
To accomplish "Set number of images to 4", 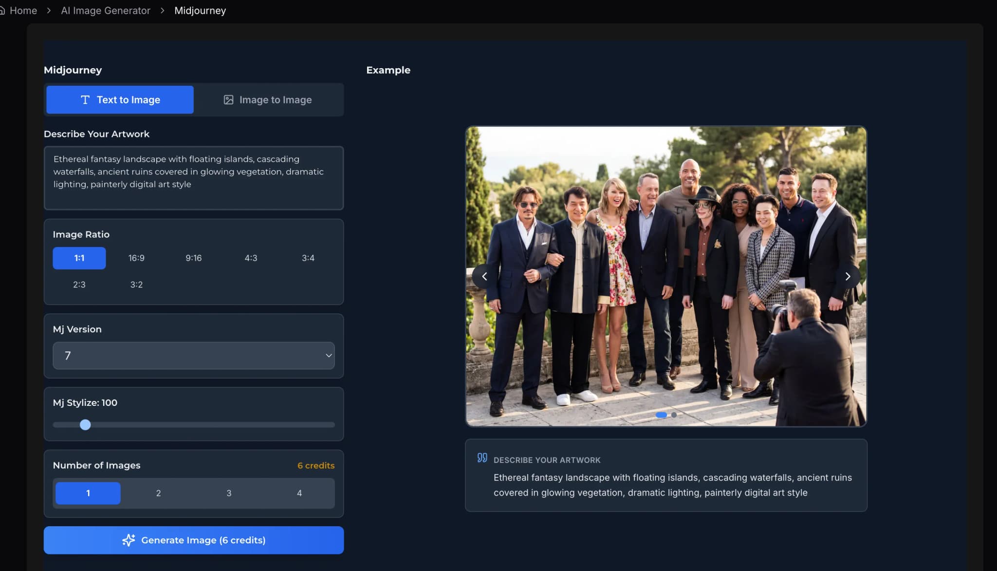I will tap(299, 493).
